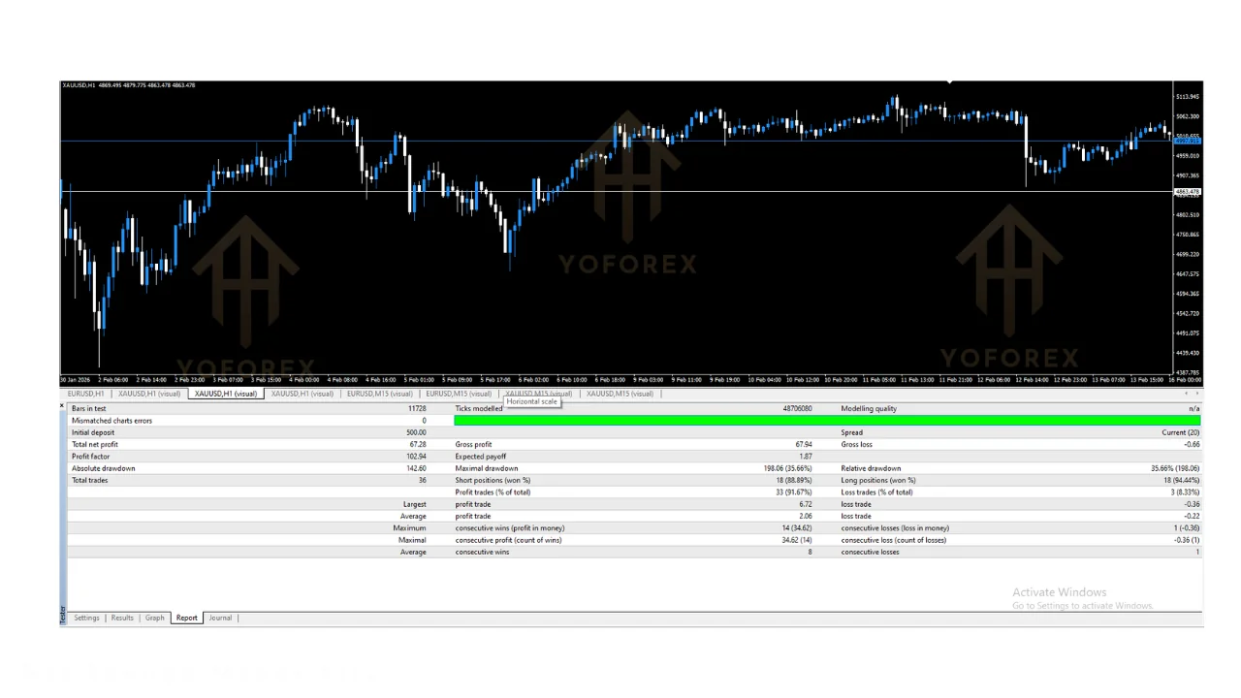
Task: Click the total trades value 36
Action: click(422, 480)
